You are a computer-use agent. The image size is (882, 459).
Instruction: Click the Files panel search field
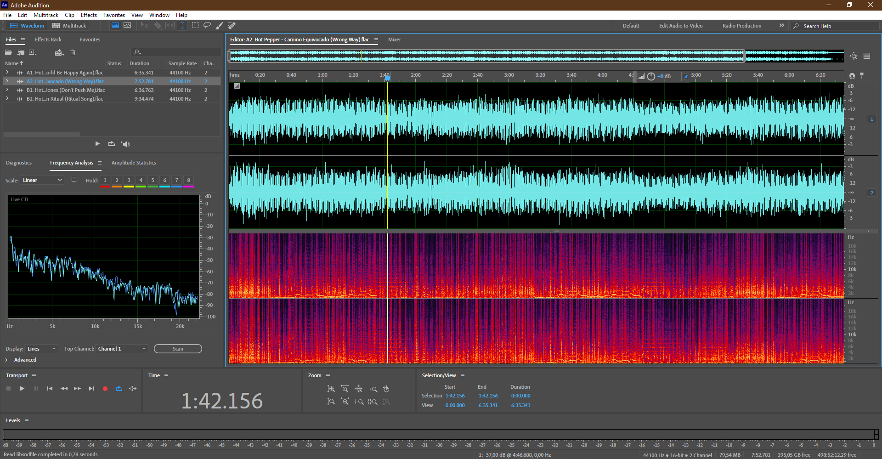[176, 52]
